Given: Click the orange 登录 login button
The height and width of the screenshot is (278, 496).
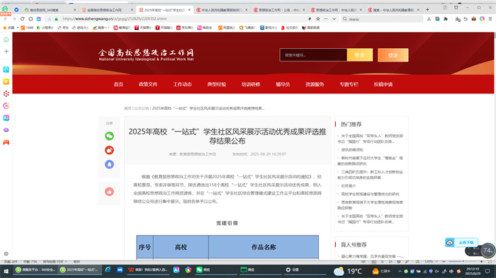Looking at the screenshot, I should click(393, 55).
